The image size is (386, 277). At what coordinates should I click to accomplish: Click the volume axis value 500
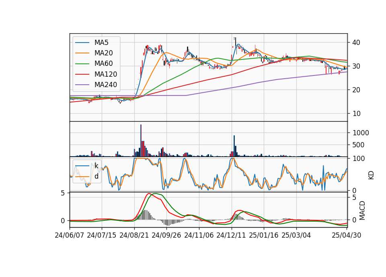358,145
